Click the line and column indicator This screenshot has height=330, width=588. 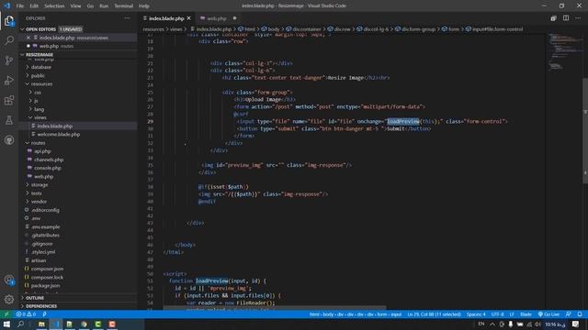435,314
